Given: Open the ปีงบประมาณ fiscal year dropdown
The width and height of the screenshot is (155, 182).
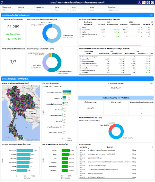Looking at the screenshot, I should [8, 10].
